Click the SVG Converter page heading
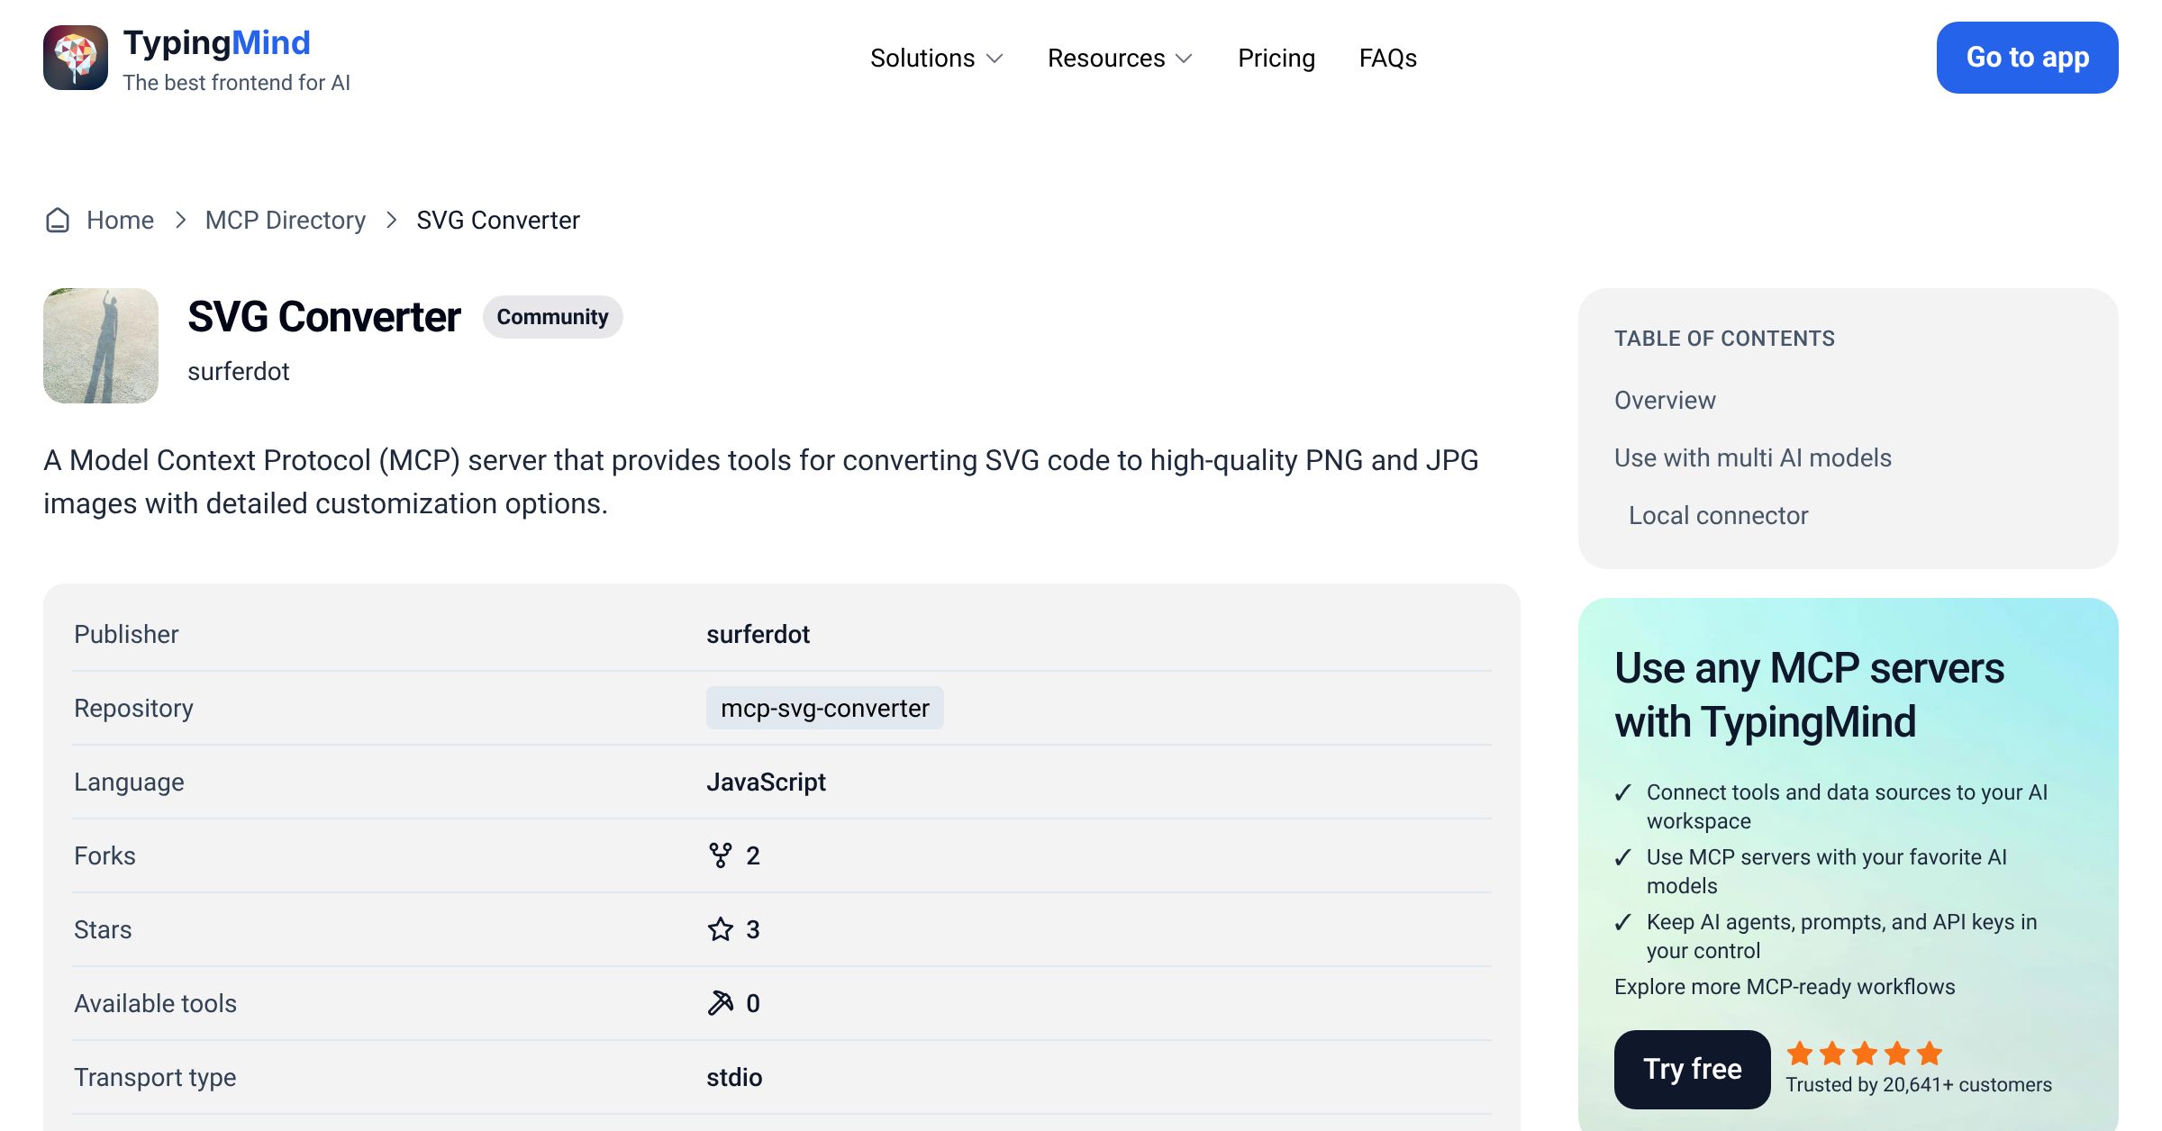 point(324,317)
